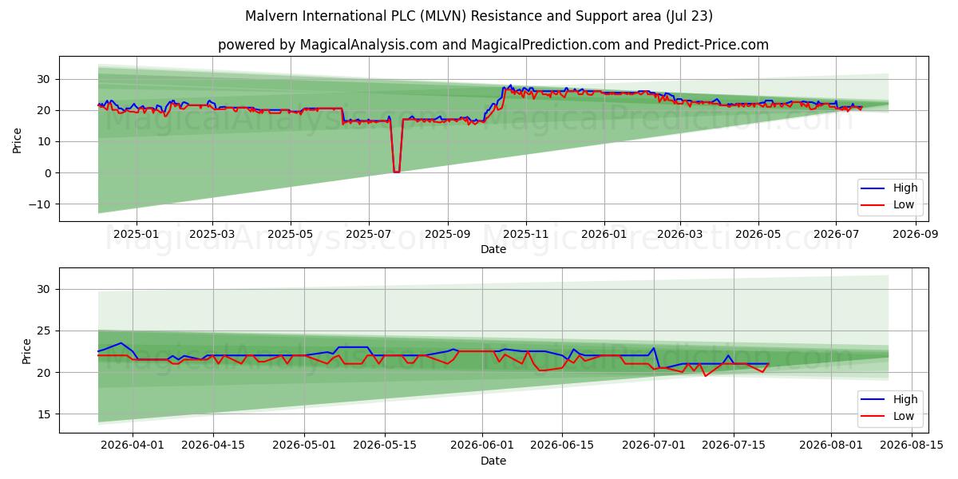Click the bottom chart '2026-04-01' date label
958x479 pixels.
(133, 445)
